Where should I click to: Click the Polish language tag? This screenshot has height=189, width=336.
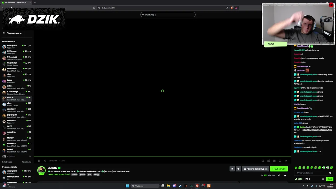74,175
